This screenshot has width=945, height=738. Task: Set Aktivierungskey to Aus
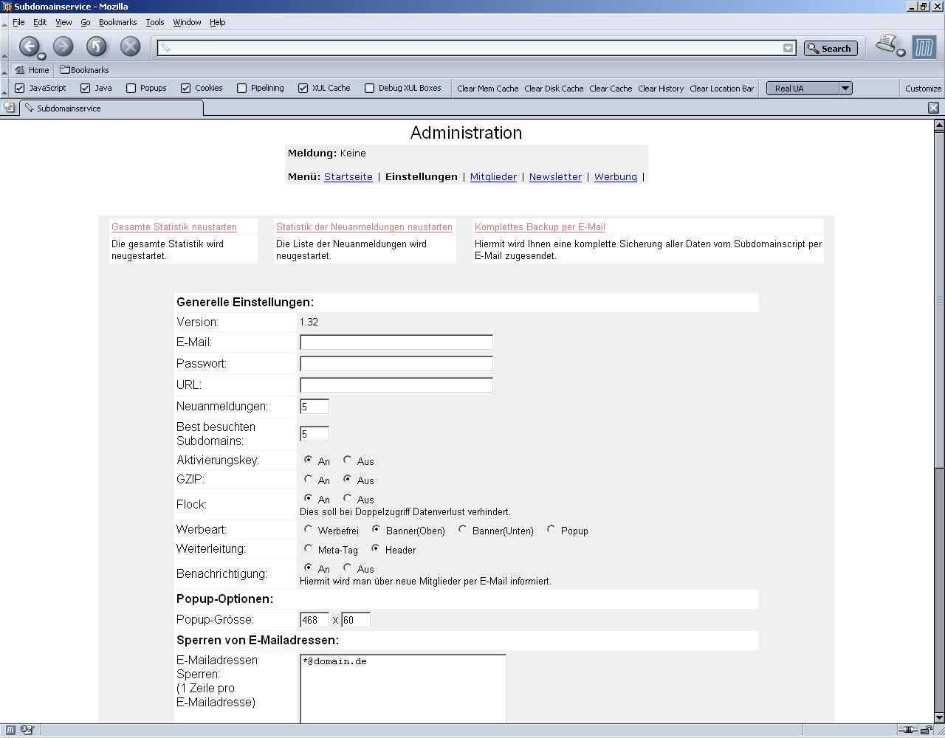pos(347,460)
